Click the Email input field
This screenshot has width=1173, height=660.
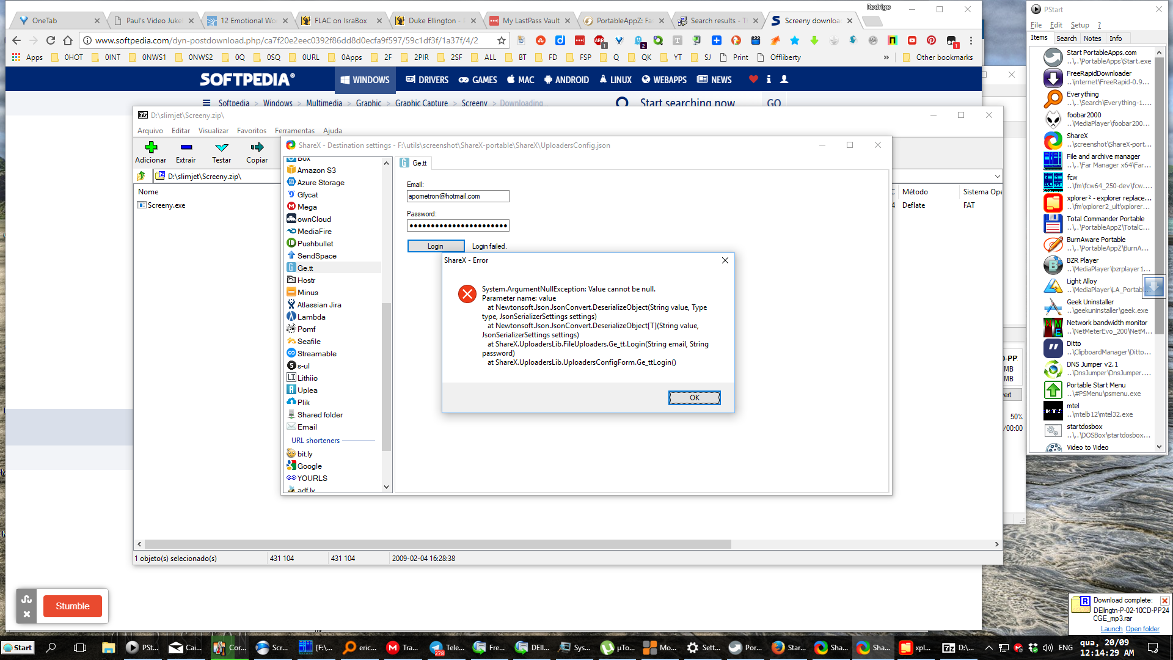pyautogui.click(x=458, y=196)
